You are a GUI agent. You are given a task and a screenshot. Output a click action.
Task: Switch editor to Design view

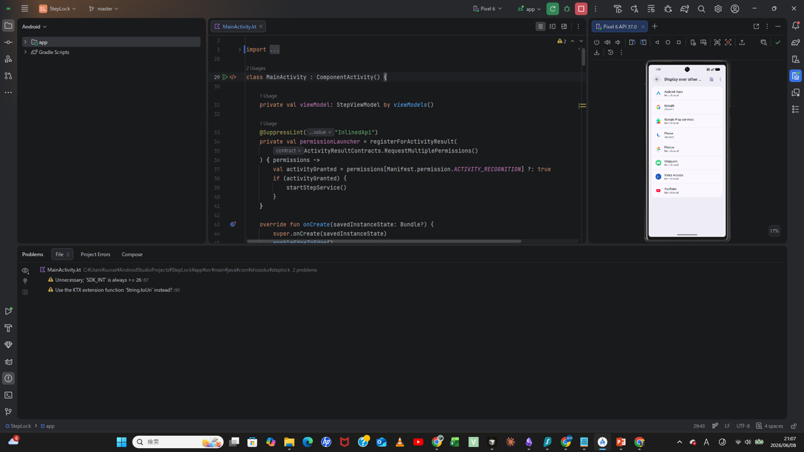coord(564,26)
